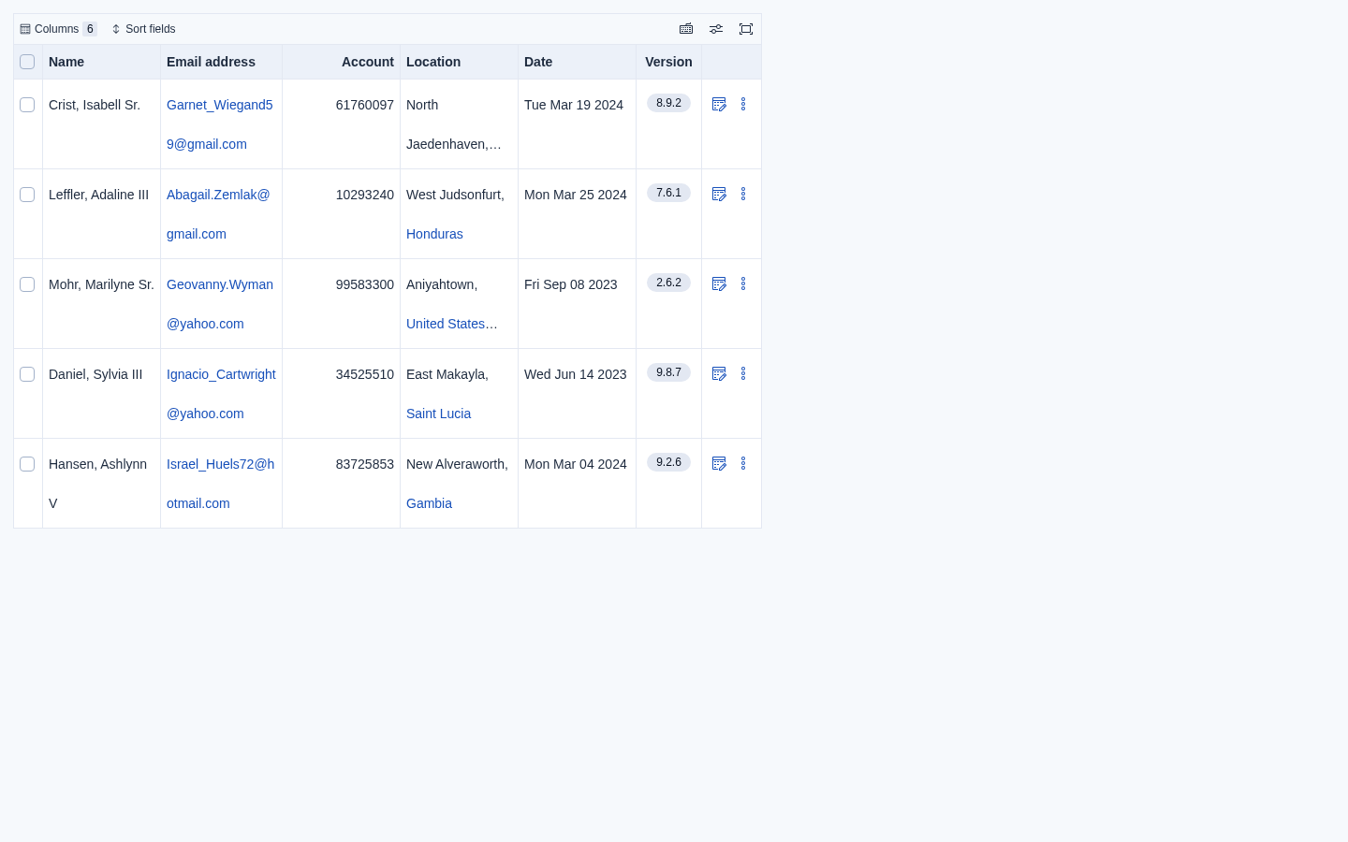1348x842 pixels.
Task: Edit the Crist, Isabell Sr. row
Action: click(x=719, y=104)
